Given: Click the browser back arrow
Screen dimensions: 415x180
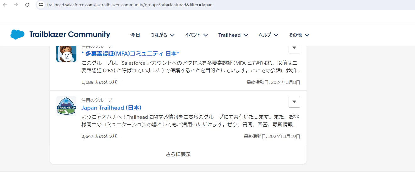Looking at the screenshot, I should (x=5, y=5).
